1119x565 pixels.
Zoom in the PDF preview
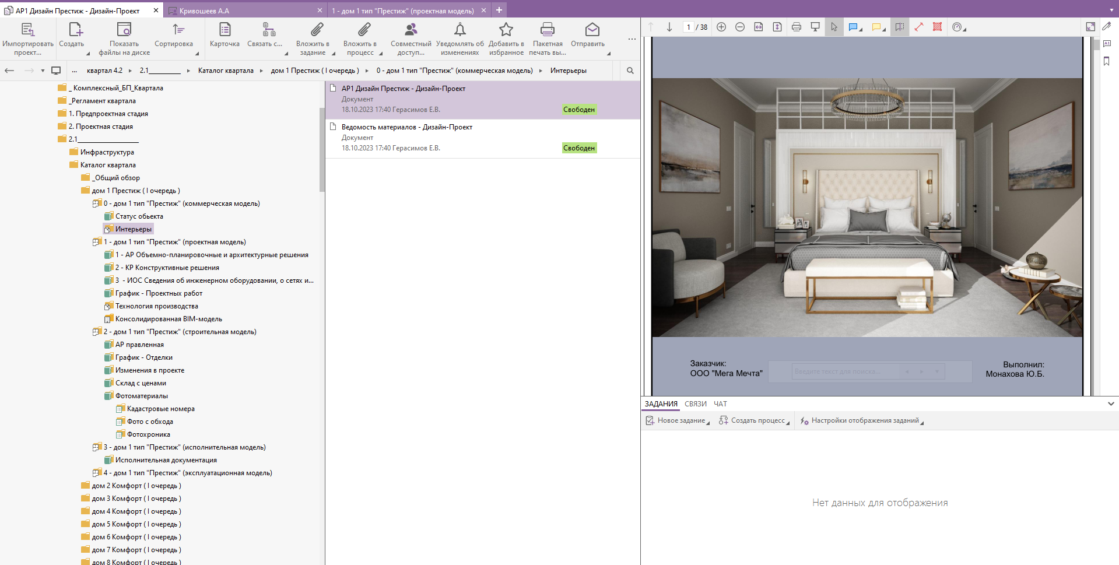(721, 27)
